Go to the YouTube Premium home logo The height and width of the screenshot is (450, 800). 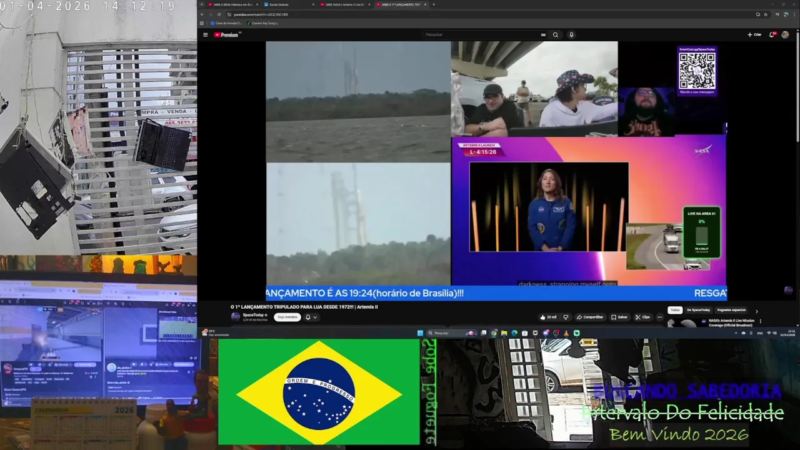(x=227, y=35)
